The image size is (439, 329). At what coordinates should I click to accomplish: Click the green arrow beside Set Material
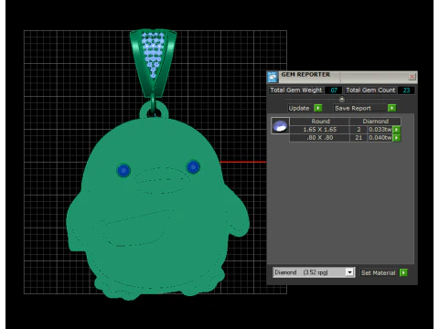pyautogui.click(x=403, y=272)
